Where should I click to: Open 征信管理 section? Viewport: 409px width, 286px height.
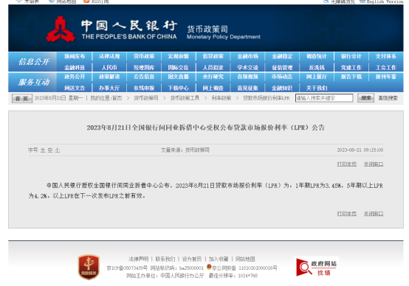282,68
